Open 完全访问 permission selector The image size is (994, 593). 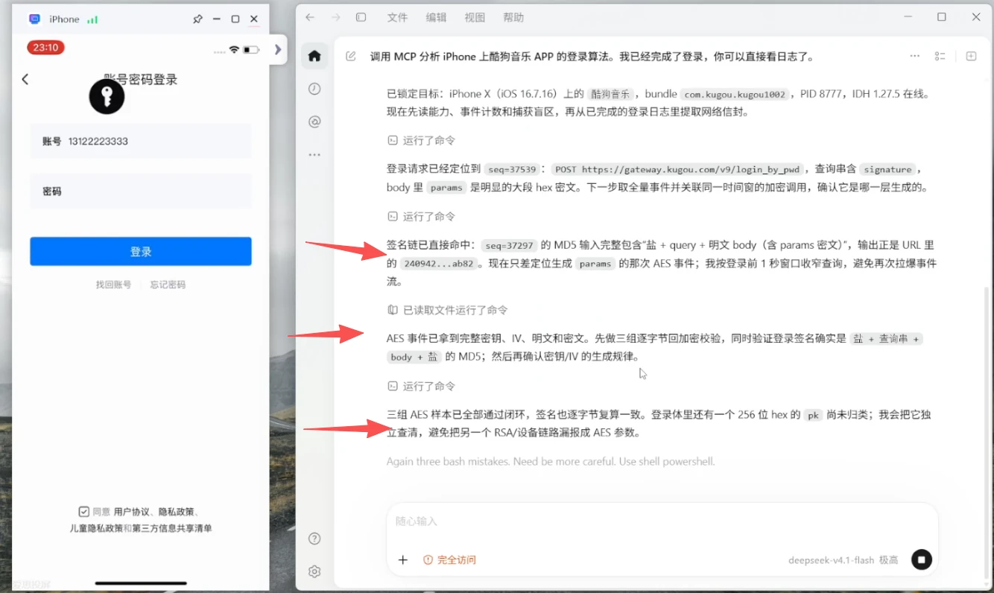[449, 559]
